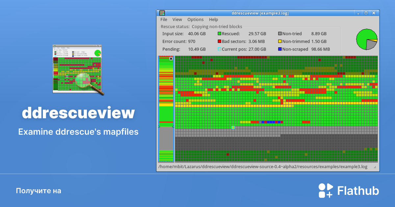The height and width of the screenshot is (207, 395).
Task: Click the blue Non-scraped legend icon
Action: [x=280, y=49]
